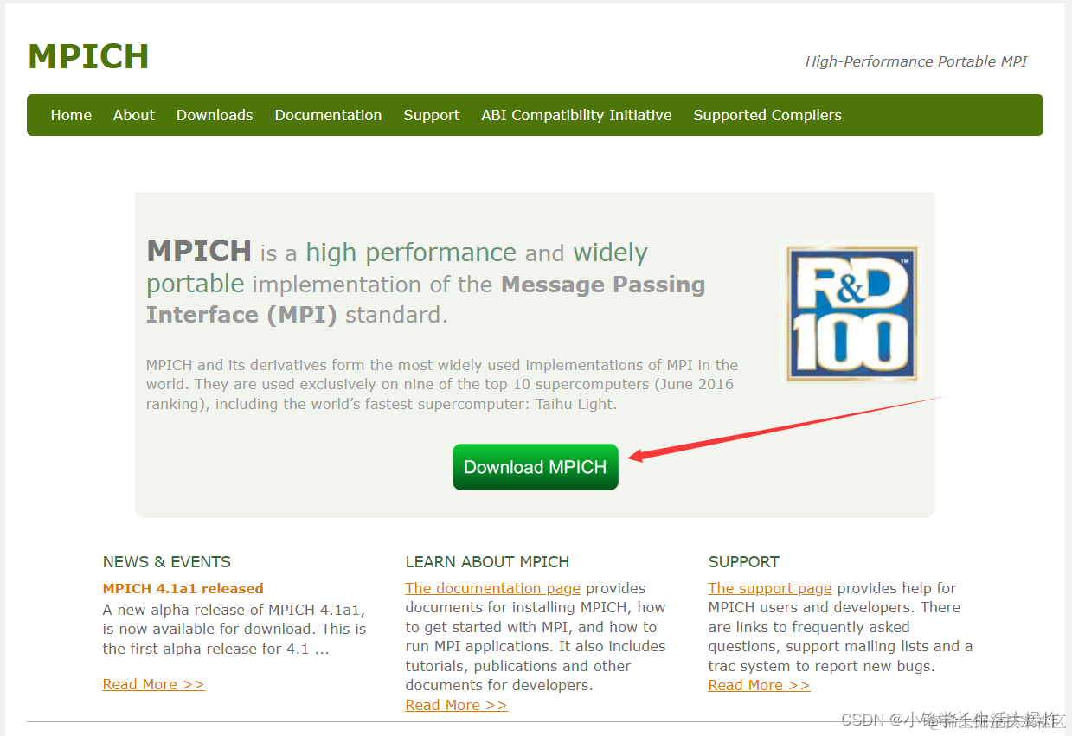Viewport: 1072px width, 736px height.
Task: Click the 'high performance' headline text
Action: (411, 253)
